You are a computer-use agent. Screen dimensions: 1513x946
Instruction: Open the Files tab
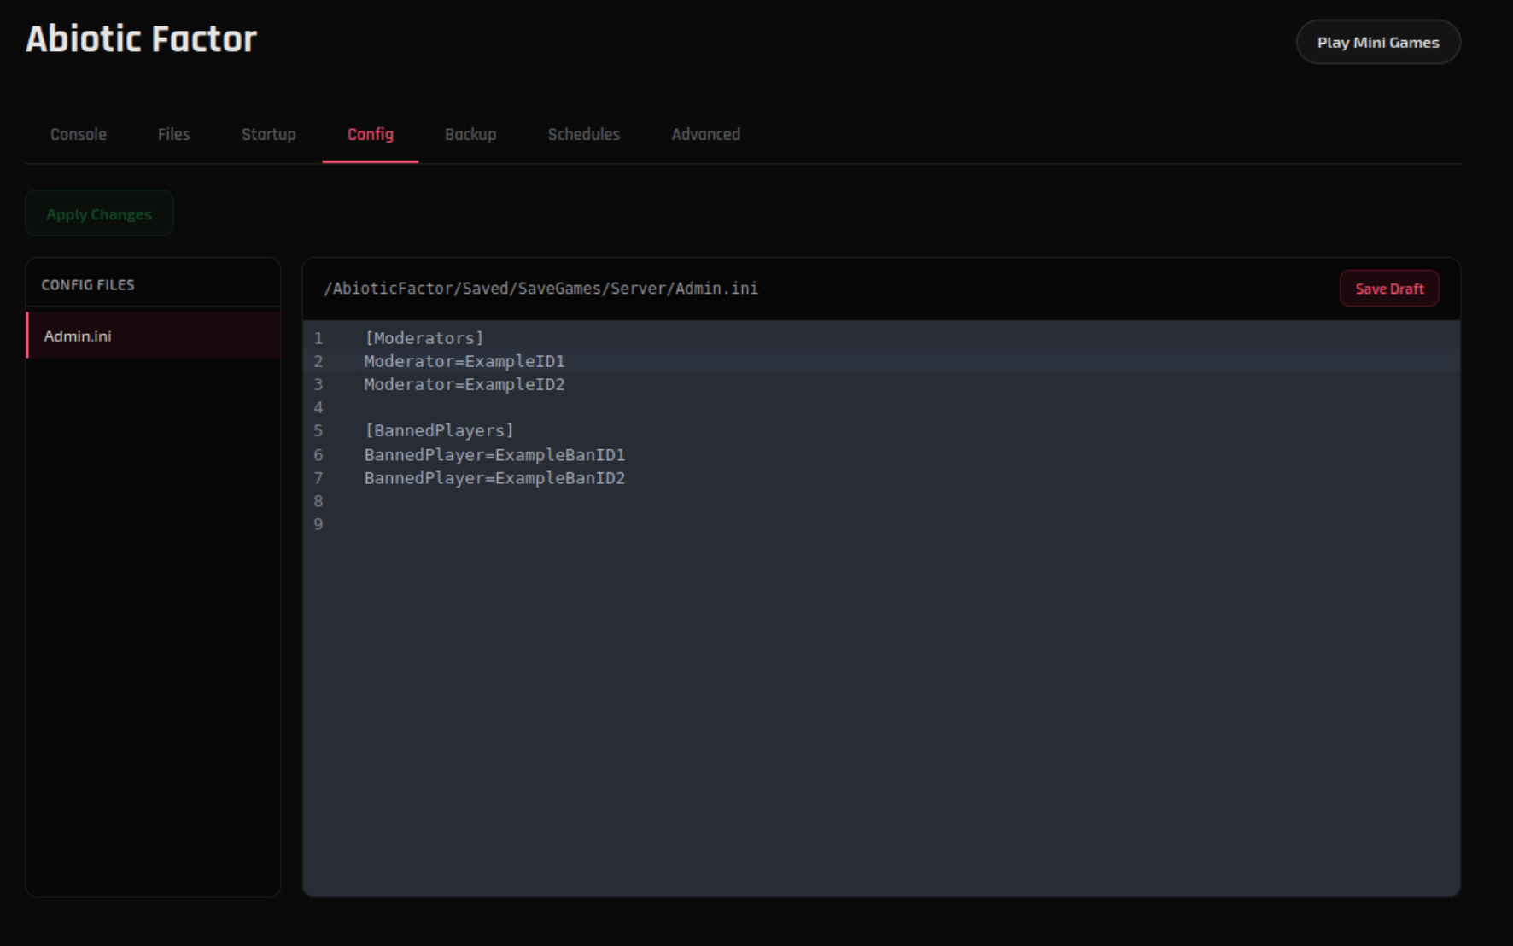pyautogui.click(x=173, y=134)
